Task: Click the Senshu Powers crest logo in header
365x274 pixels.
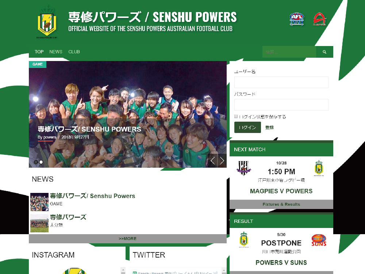Action: click(x=47, y=22)
